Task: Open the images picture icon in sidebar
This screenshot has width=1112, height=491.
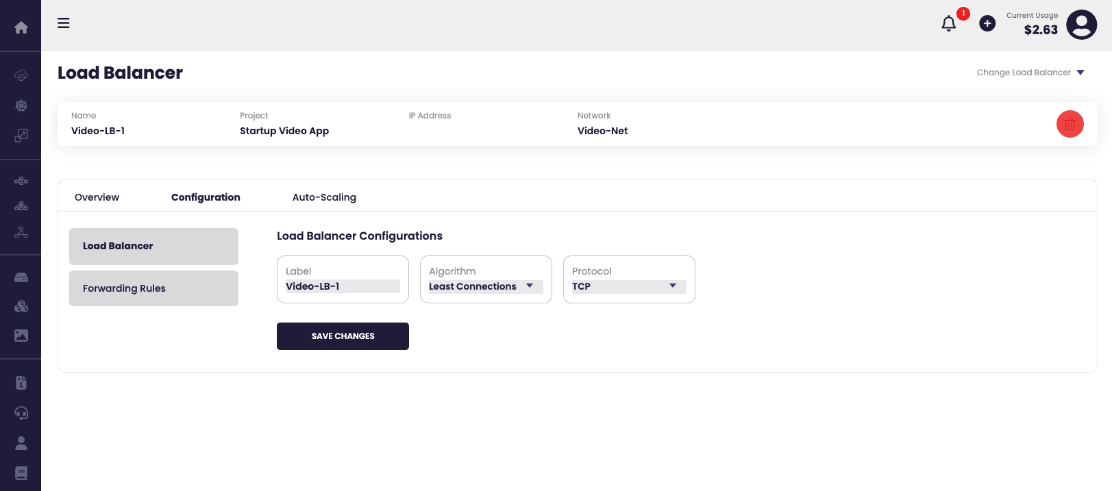Action: point(21,336)
